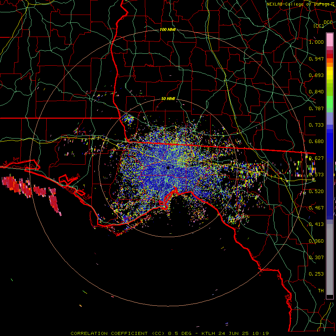Select the 0.360 scale value

point(316,241)
